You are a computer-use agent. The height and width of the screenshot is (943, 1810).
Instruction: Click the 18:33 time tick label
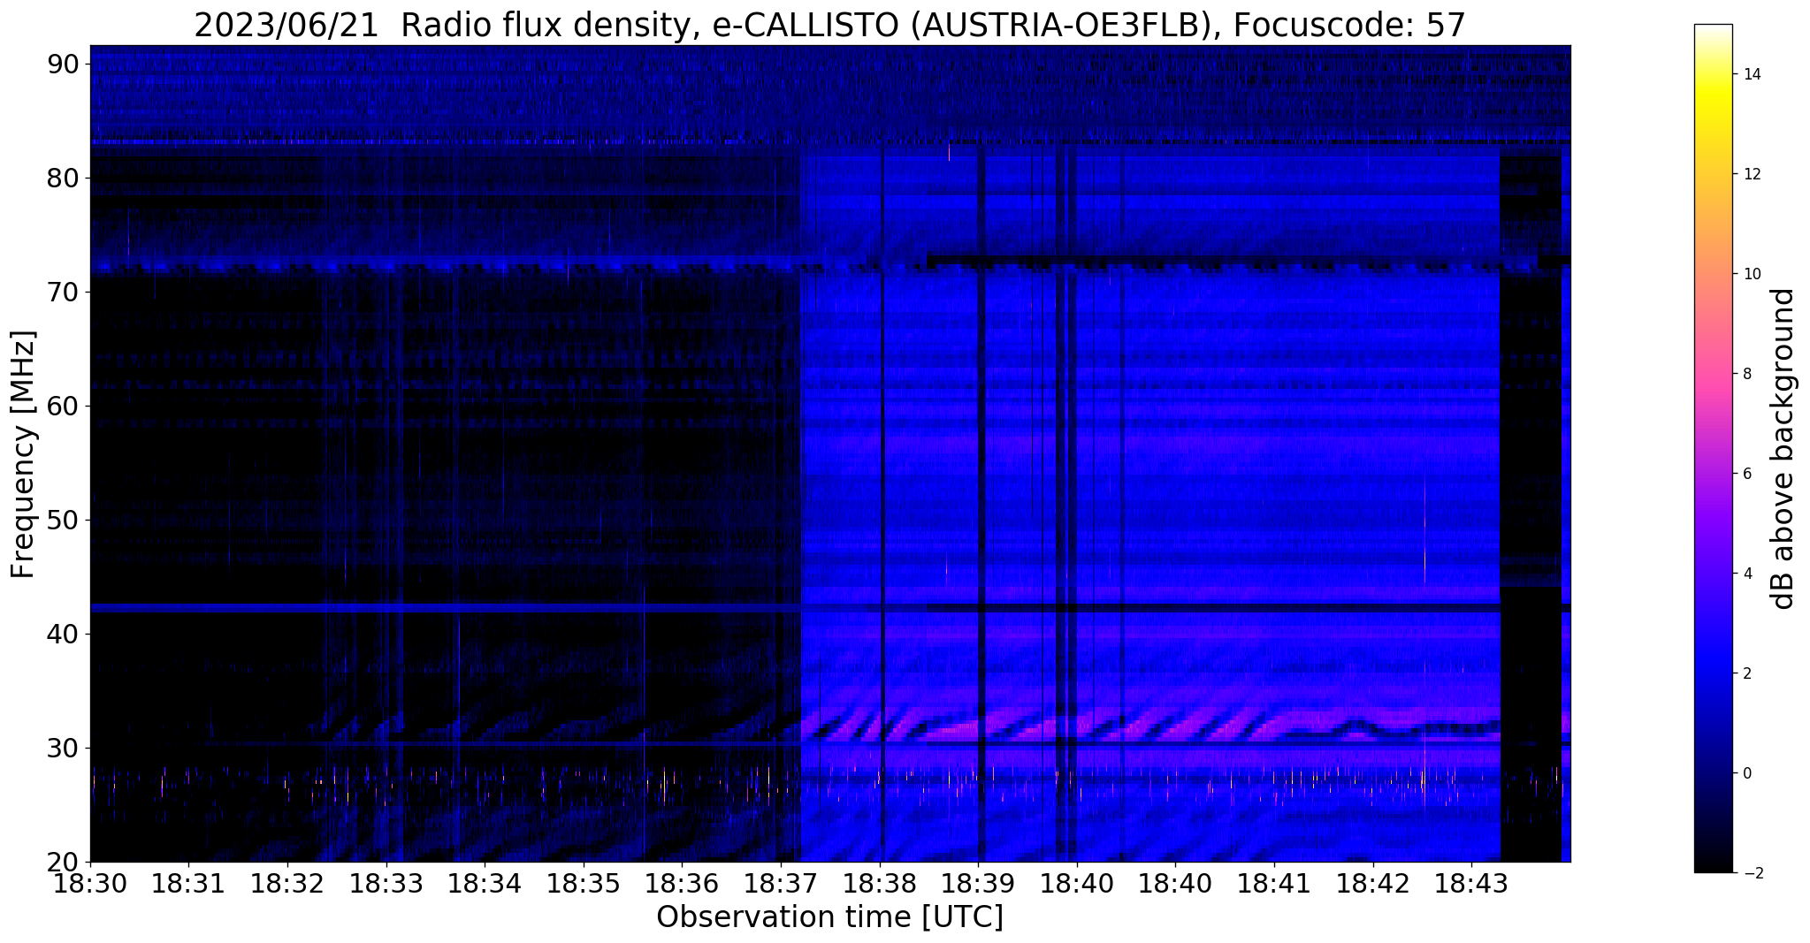pos(386,883)
